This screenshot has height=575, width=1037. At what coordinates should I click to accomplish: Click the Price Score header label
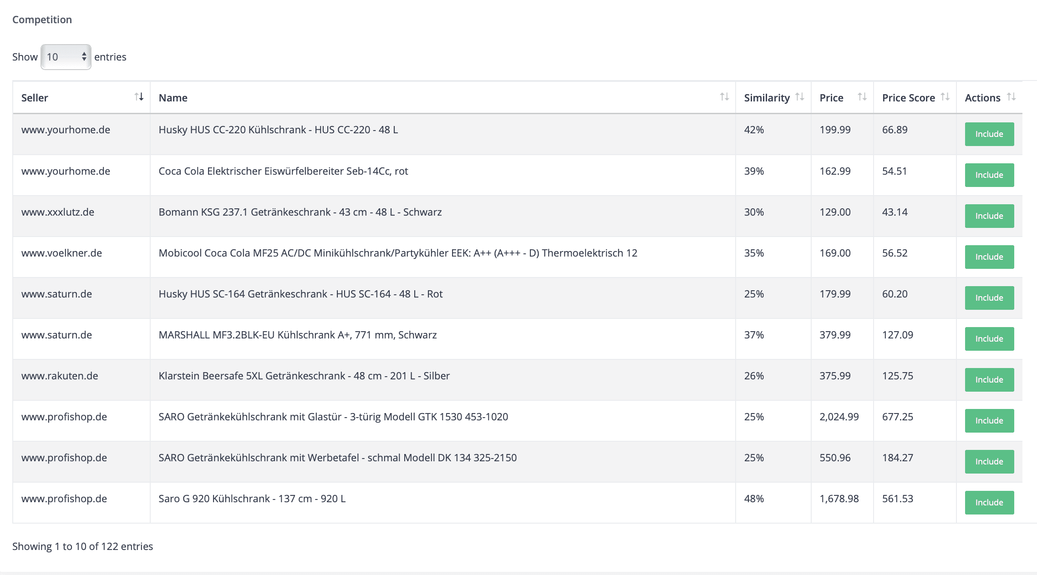908,98
